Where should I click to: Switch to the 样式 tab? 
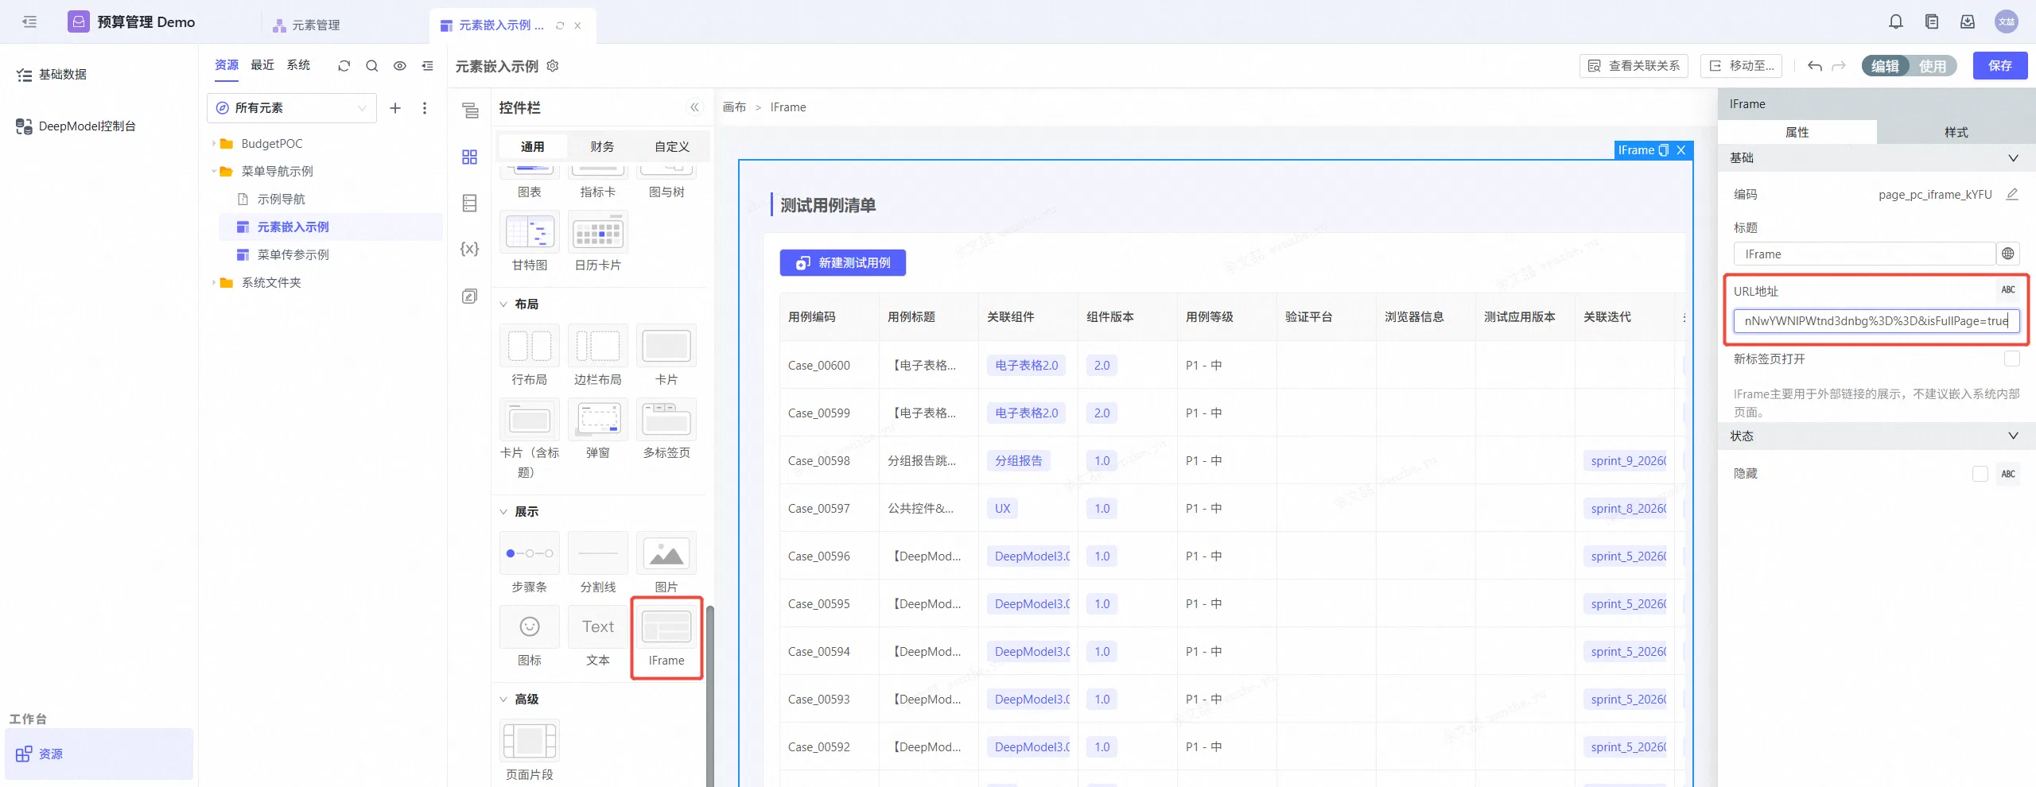(1956, 132)
